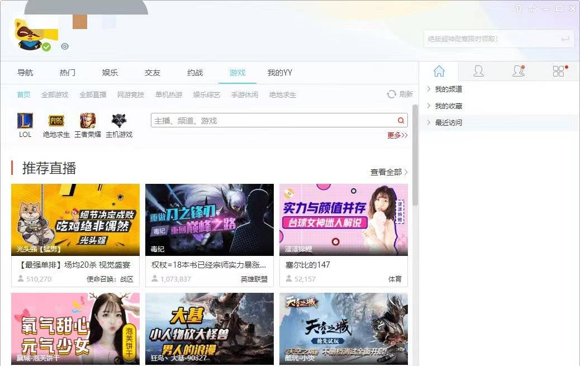This screenshot has height=366, width=580.
Task: Select the 娱乐综艺 sub-category
Action: 206,95
